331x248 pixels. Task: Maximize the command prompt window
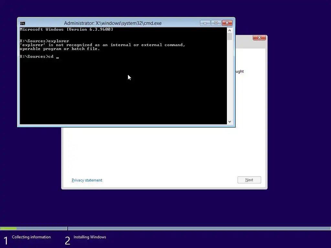pos(216,23)
